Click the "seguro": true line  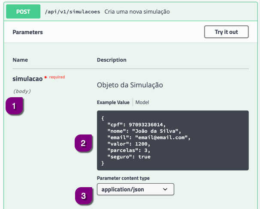pyautogui.click(x=129, y=157)
